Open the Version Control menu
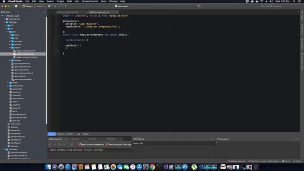The height and width of the screenshot is (171, 304). (x=90, y=1)
